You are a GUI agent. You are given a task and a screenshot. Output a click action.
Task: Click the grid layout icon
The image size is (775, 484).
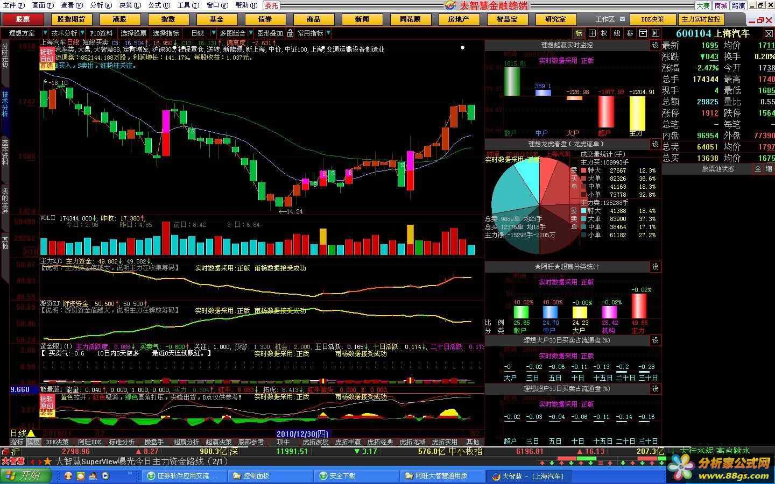591,33
